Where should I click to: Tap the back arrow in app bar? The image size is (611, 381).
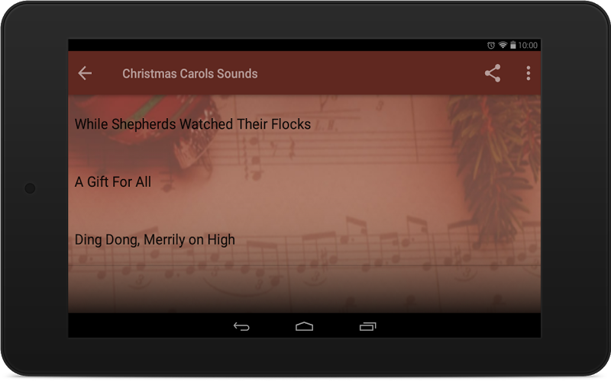(85, 73)
